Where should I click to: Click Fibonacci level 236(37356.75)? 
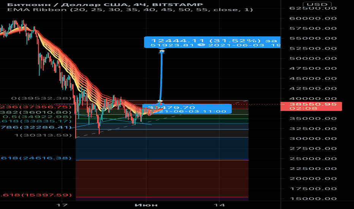coord(36,107)
